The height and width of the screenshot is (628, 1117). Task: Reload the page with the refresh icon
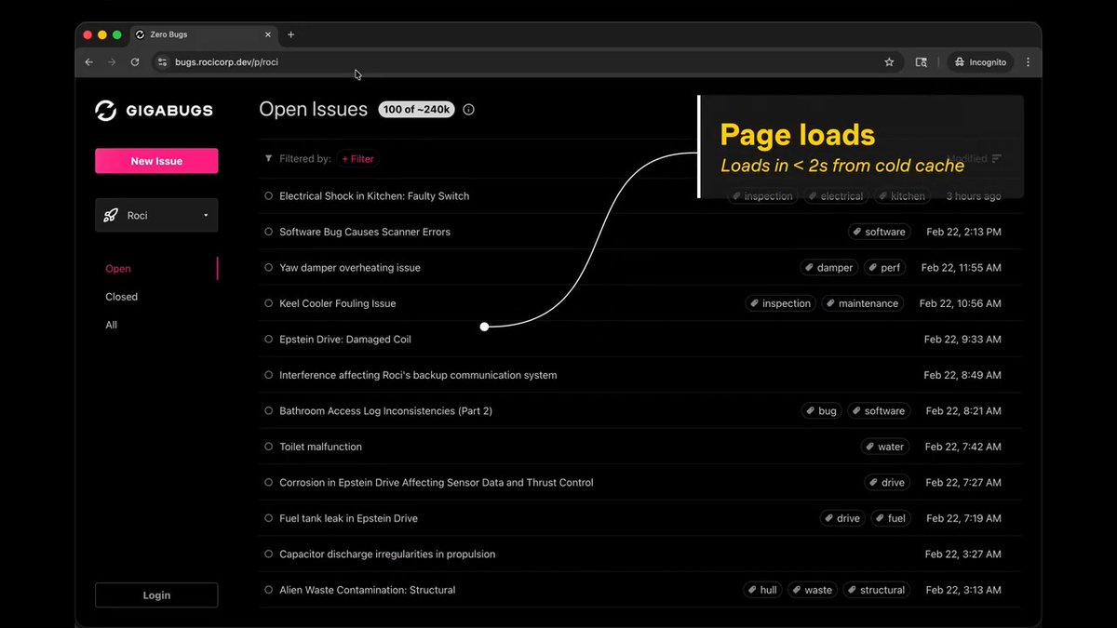(135, 62)
